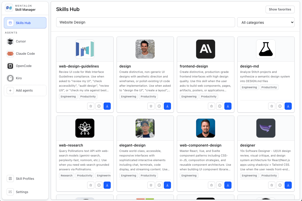Viewport: 302px width, 201px height.
Task: Install the design skill
Action: click(167, 106)
